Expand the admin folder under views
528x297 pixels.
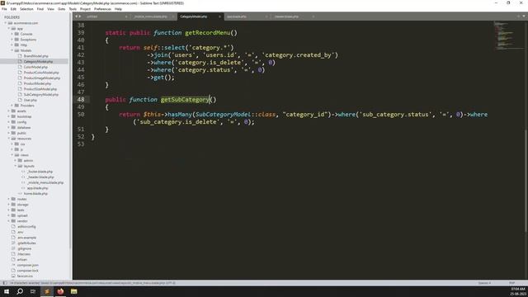point(16,161)
